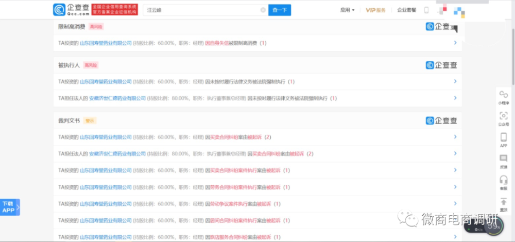Expand the 限制高消费 row with chevron
This screenshot has width=515, height=242.
point(455,43)
